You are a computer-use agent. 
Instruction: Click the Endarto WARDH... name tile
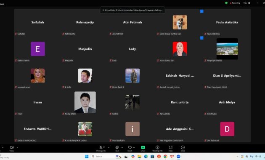(x=37, y=129)
